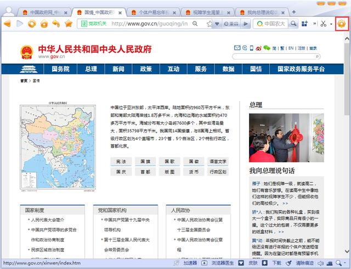Click the 行政区划 button
The height and width of the screenshot is (269, 351).
(218, 171)
